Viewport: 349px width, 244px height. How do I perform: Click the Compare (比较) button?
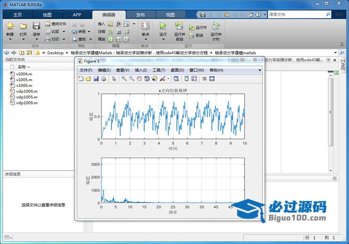[55, 31]
